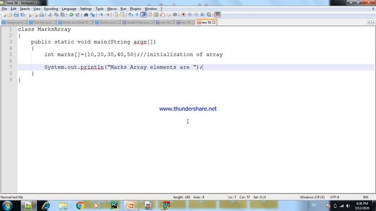Click the Print toolbar icon
This screenshot has width=376, height=211.
click(x=42, y=15)
